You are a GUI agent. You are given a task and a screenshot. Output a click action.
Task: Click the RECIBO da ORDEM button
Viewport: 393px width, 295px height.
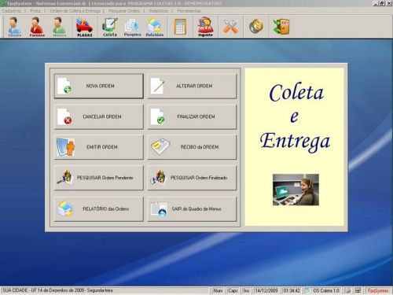pos(192,147)
